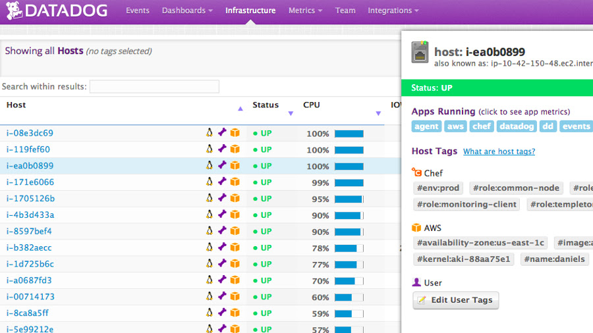Click the #role:common-node tag
The width and height of the screenshot is (593, 333).
click(516, 188)
